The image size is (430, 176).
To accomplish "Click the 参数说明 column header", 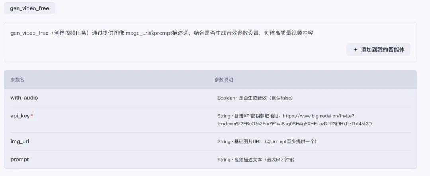I will pos(224,80).
